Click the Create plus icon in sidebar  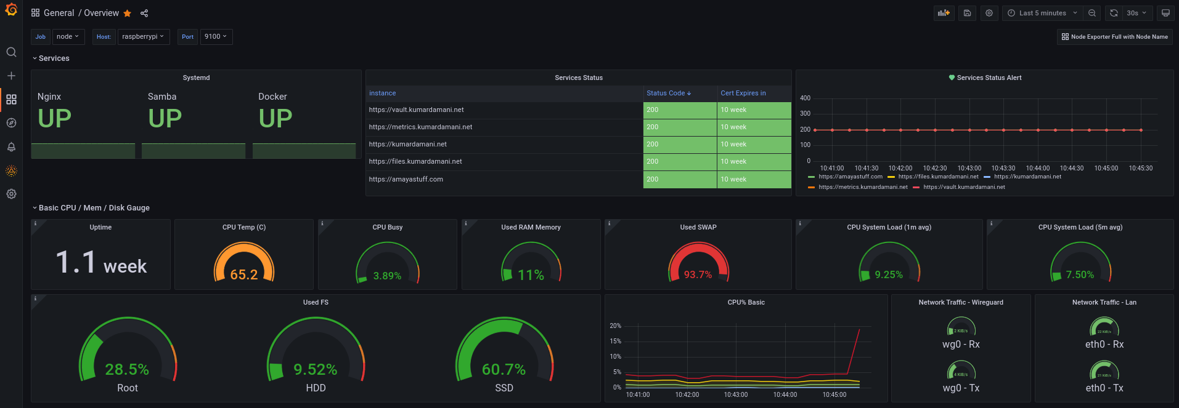[x=11, y=76]
